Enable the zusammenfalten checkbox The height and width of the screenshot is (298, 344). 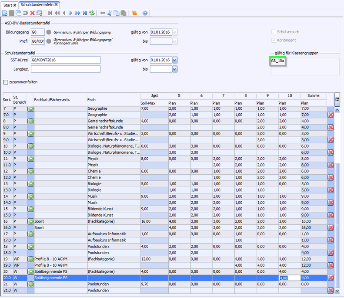[x=6, y=82]
